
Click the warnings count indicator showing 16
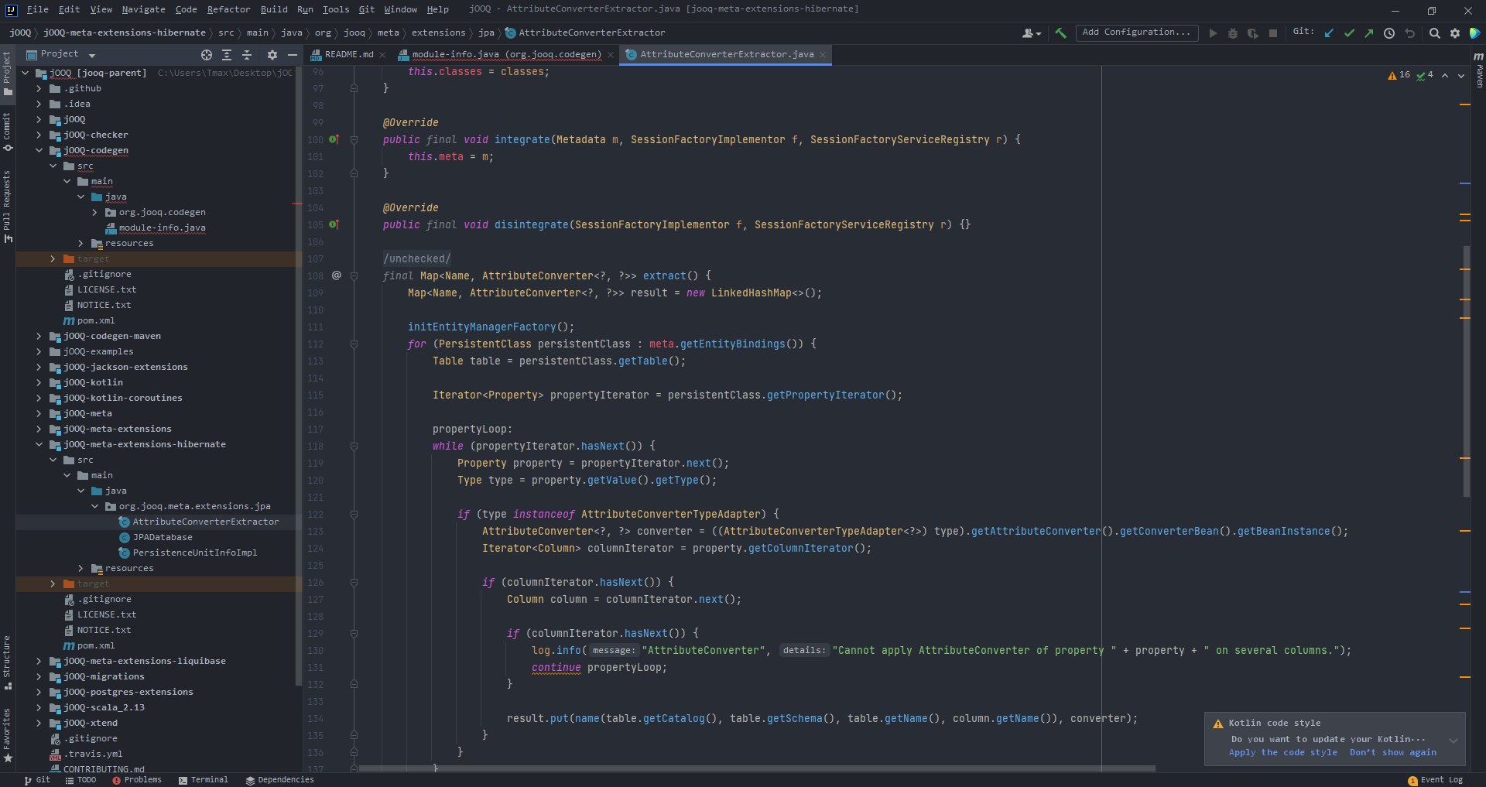click(x=1399, y=75)
